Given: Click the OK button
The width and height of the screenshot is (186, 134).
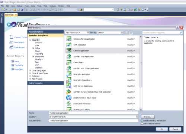Looking at the screenshot, I should tap(162, 129).
